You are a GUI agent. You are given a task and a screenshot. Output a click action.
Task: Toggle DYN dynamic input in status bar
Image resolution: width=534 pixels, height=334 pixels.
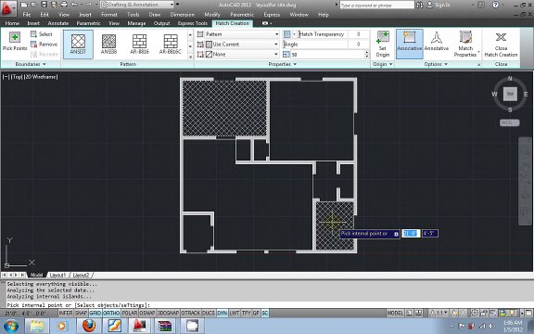pyautogui.click(x=222, y=313)
